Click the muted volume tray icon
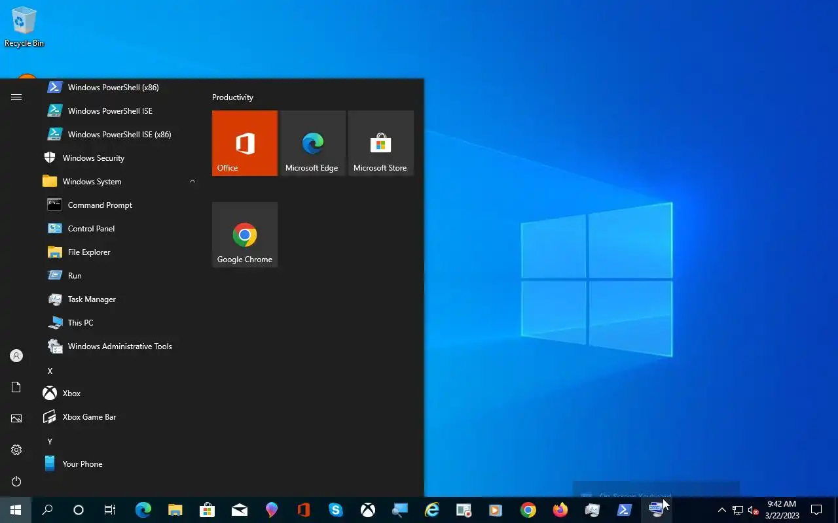This screenshot has width=838, height=523. coord(754,510)
